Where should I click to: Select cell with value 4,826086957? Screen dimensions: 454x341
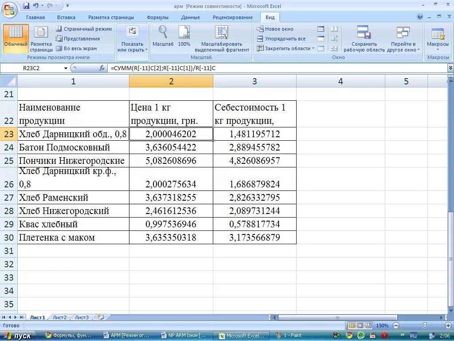pos(254,161)
